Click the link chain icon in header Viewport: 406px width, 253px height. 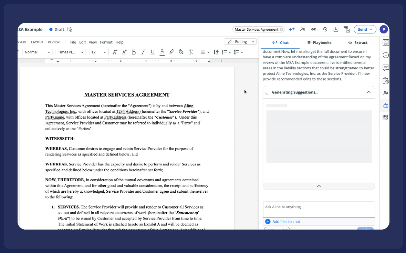coord(314,29)
